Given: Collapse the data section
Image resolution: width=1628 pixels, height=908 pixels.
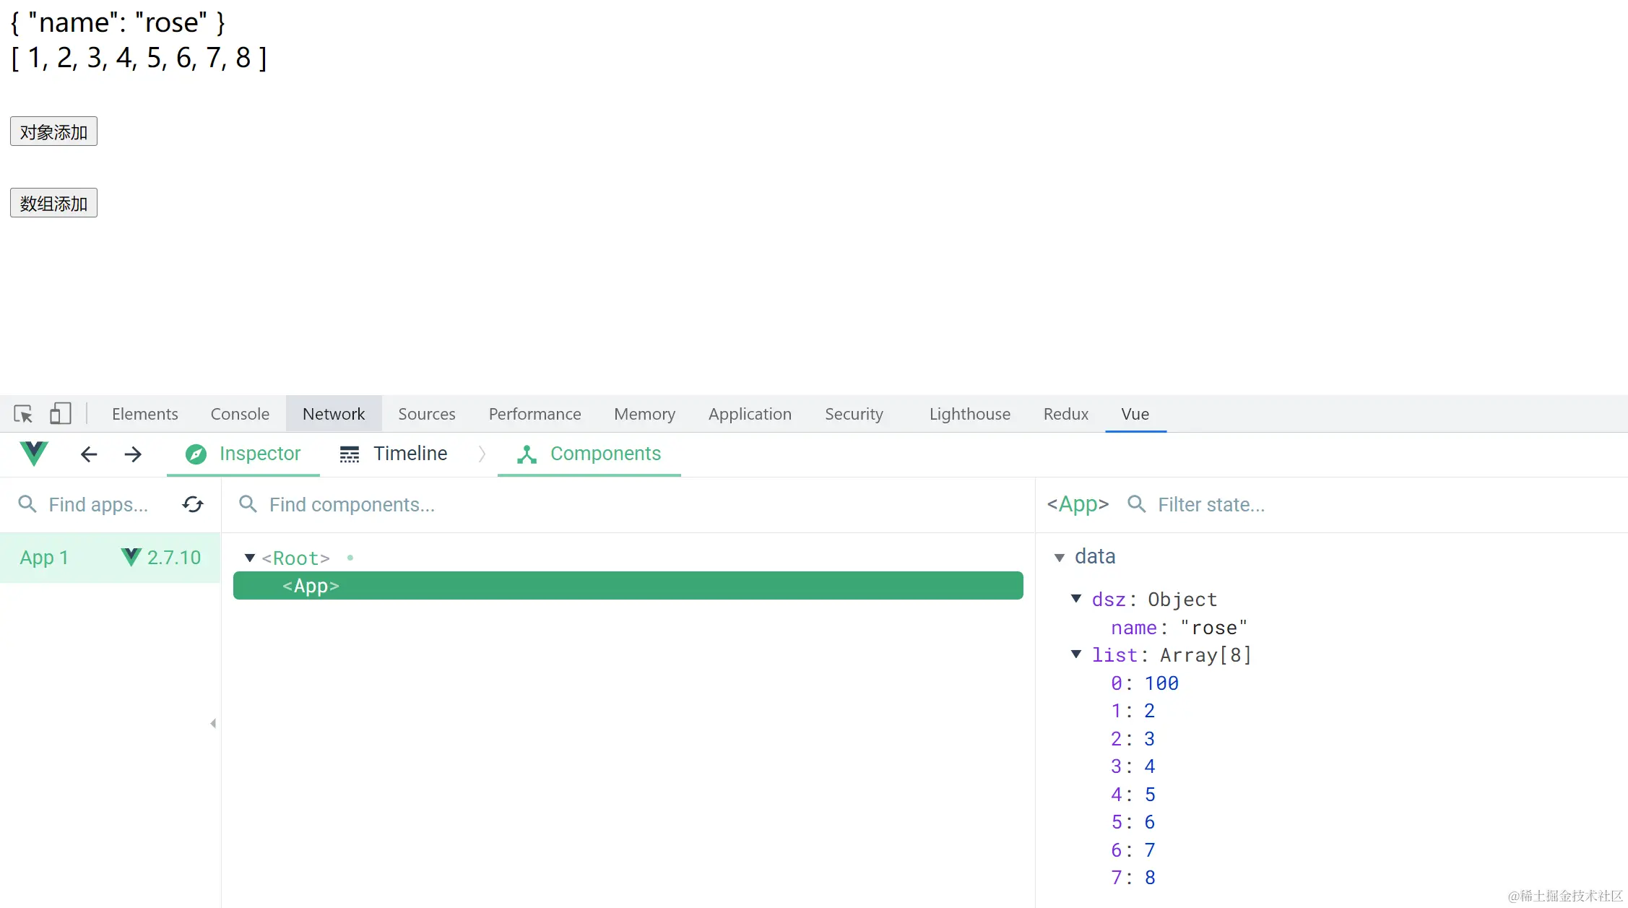Looking at the screenshot, I should click(1060, 557).
